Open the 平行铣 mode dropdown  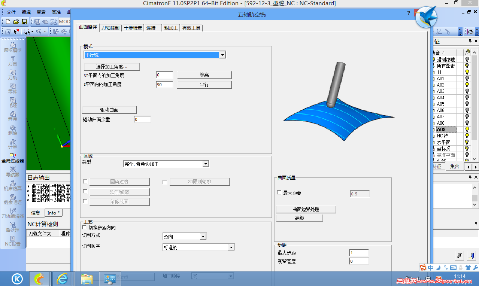coord(222,55)
